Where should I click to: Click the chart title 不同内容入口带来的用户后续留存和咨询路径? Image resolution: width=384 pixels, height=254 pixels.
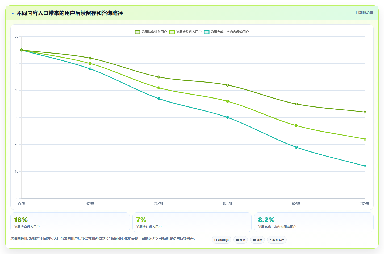pyautogui.click(x=70, y=13)
